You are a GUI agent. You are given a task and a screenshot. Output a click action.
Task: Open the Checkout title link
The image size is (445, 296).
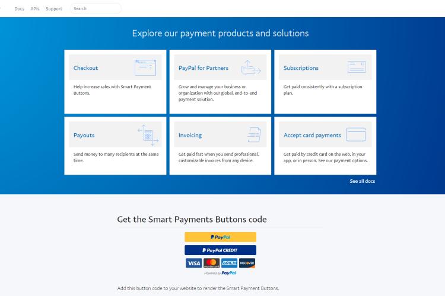85,68
